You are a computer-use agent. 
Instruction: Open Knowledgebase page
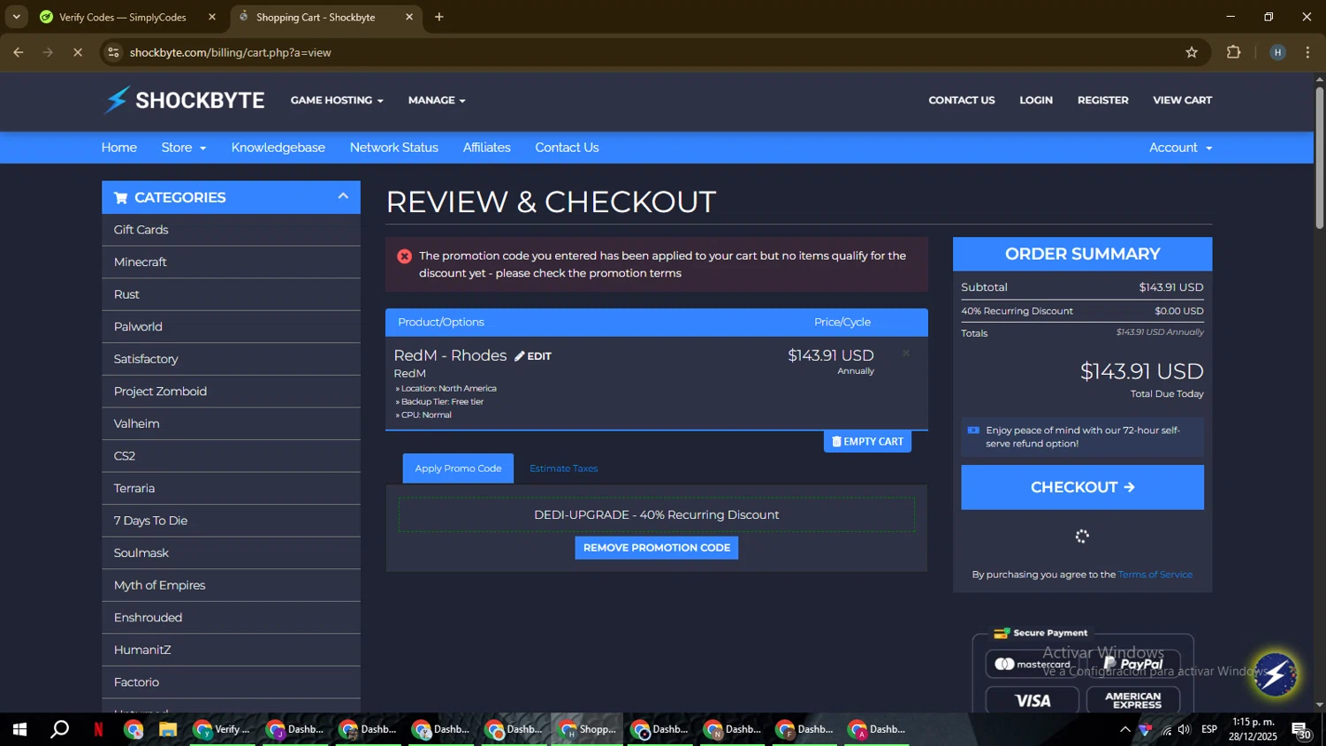coord(278,148)
